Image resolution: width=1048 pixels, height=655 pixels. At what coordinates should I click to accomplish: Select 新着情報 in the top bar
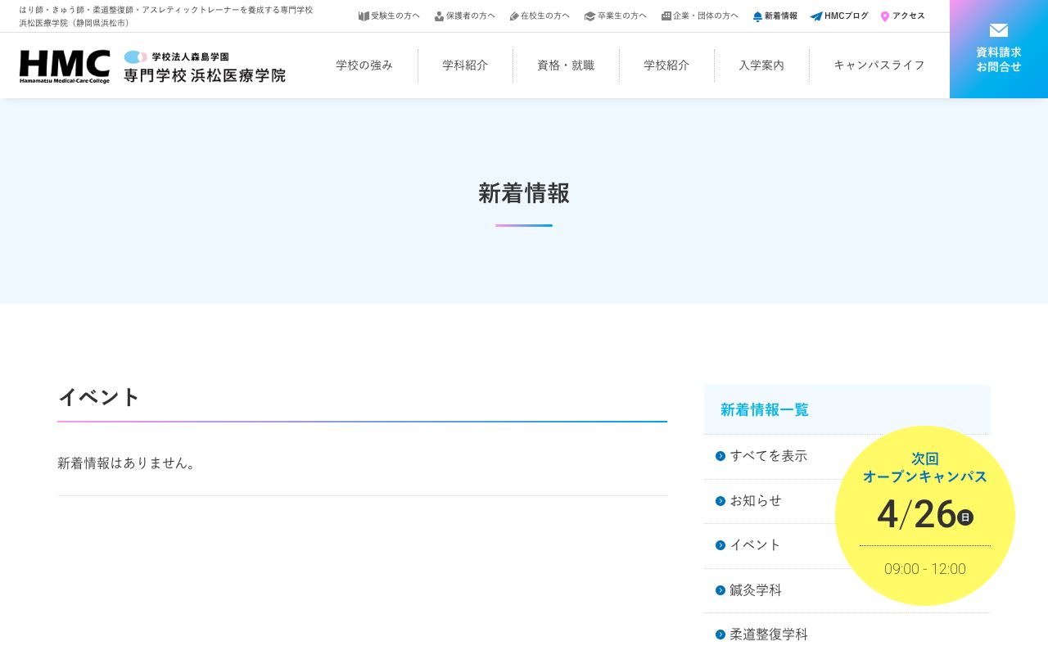tap(775, 16)
